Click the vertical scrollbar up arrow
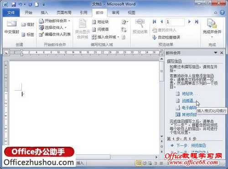Viewport: 228px width, 169px height. [x=162, y=59]
